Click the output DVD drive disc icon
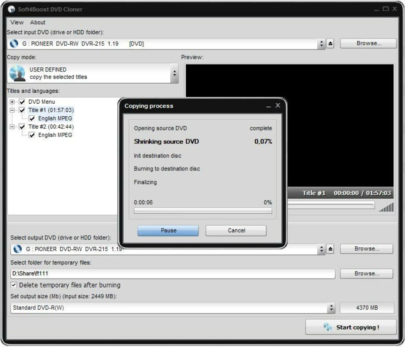The height and width of the screenshot is (347, 405). point(17,249)
